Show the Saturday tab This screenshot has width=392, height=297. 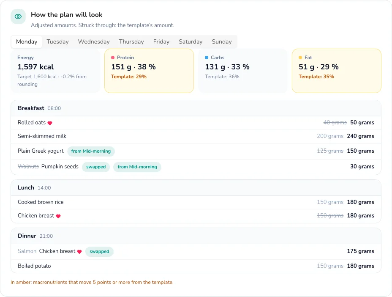(x=191, y=41)
